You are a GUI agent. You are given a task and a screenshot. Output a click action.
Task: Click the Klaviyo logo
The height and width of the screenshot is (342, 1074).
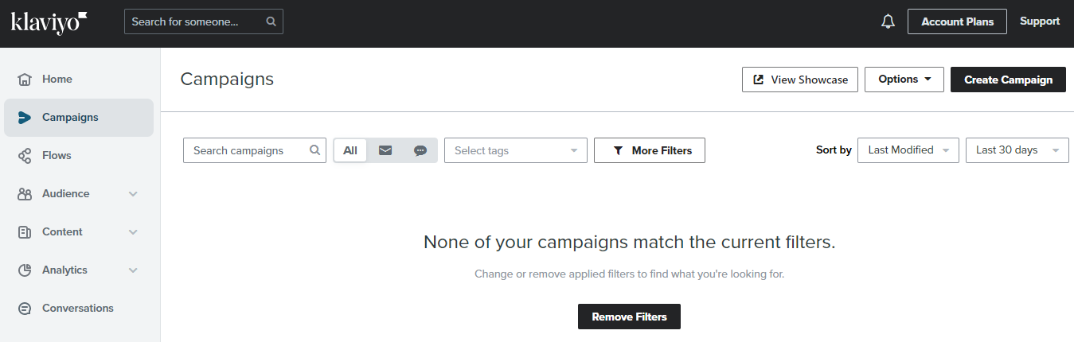49,22
